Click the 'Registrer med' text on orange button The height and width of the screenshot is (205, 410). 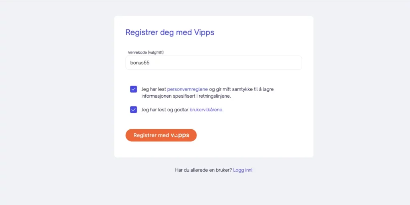(151, 135)
